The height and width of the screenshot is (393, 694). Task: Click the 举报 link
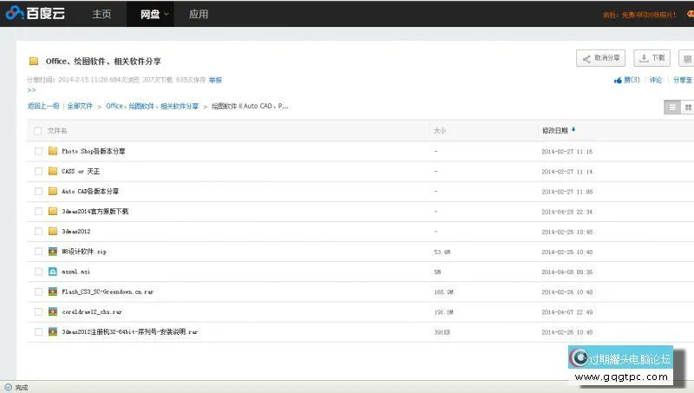tap(215, 80)
